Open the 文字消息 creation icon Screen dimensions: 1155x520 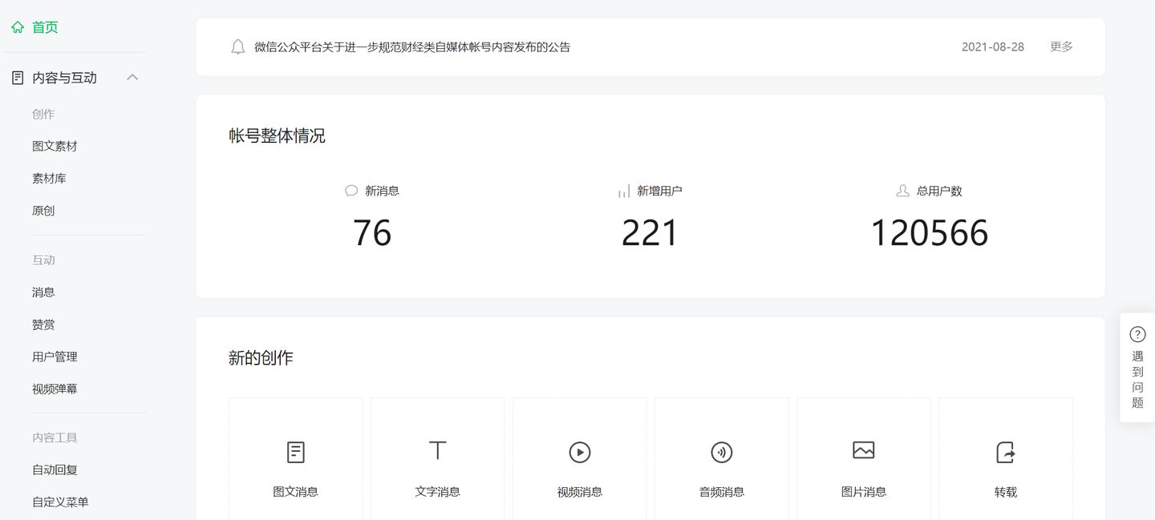[x=437, y=452]
